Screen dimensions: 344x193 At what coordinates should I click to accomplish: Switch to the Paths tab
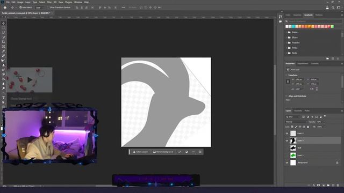(x=307, y=111)
